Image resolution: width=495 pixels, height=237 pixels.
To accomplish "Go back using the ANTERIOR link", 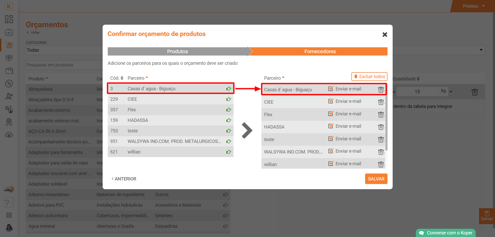I will pos(124,179).
